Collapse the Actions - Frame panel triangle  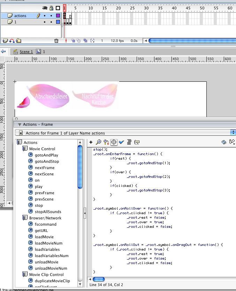20,124
